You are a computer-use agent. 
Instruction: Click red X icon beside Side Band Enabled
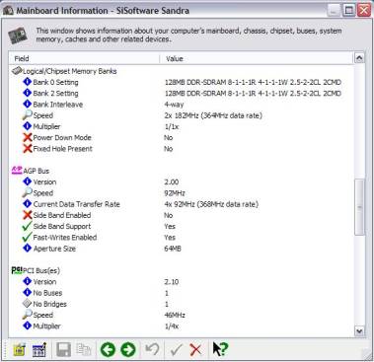[28, 215]
